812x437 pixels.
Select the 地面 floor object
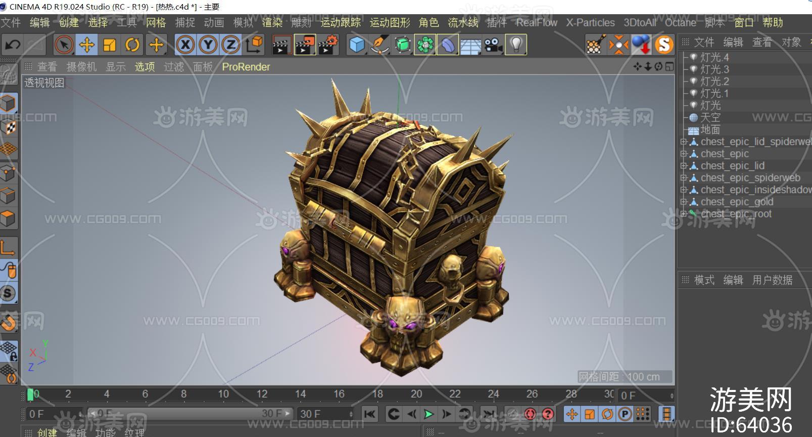710,129
